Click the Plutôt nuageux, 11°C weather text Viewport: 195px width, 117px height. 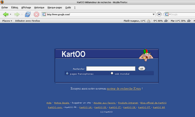click(x=134, y=21)
